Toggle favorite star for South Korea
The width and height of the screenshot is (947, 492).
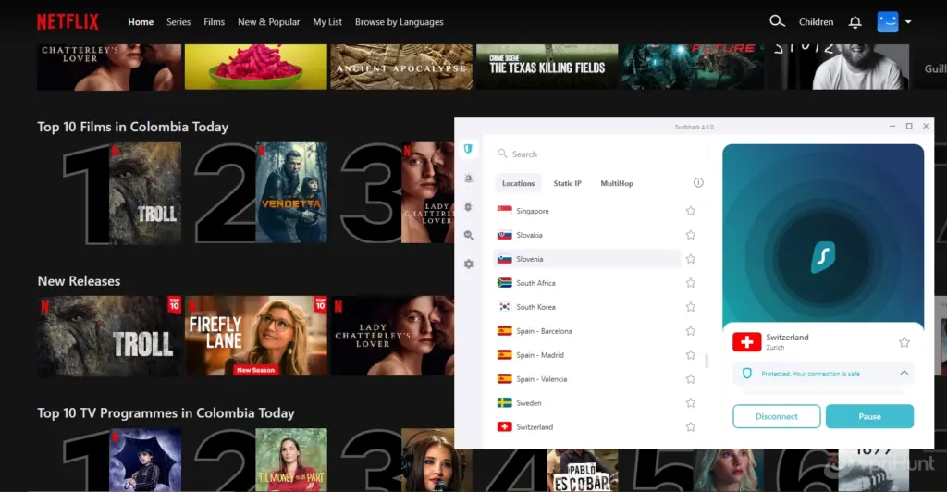coord(690,307)
